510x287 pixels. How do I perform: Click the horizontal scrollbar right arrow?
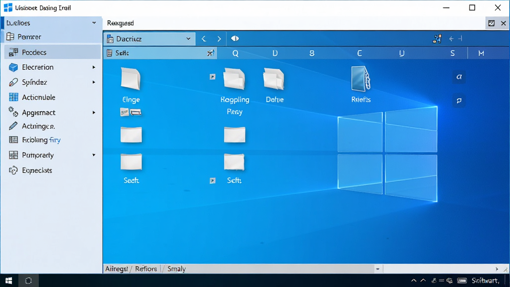497,269
